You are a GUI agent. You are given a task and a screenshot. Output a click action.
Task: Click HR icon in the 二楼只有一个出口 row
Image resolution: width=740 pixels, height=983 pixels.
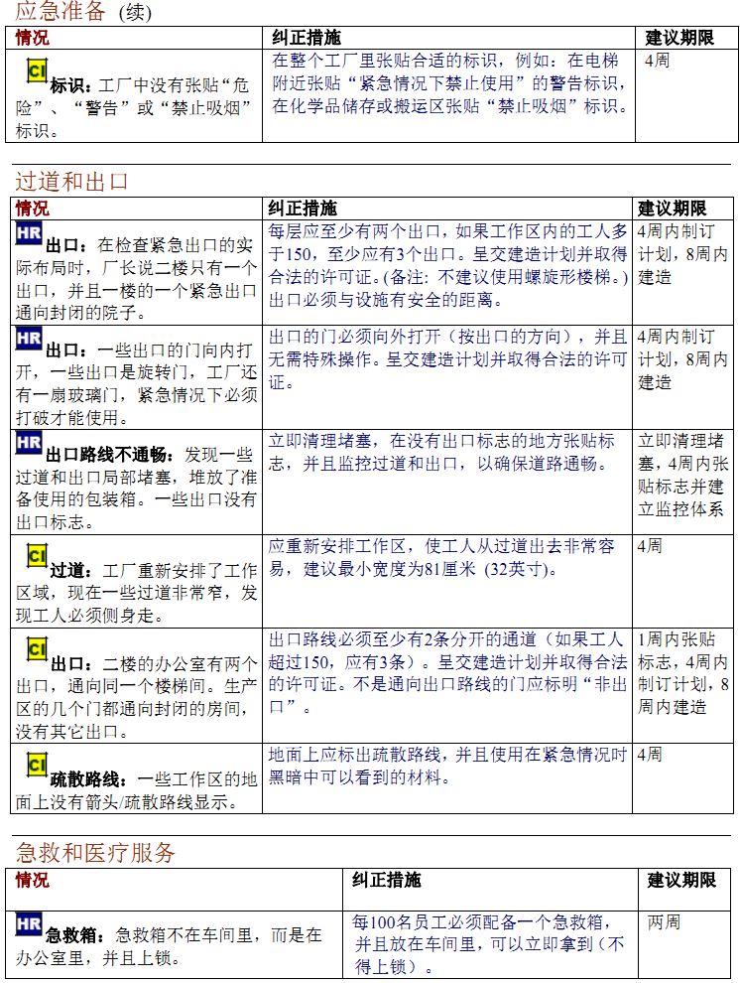29,233
